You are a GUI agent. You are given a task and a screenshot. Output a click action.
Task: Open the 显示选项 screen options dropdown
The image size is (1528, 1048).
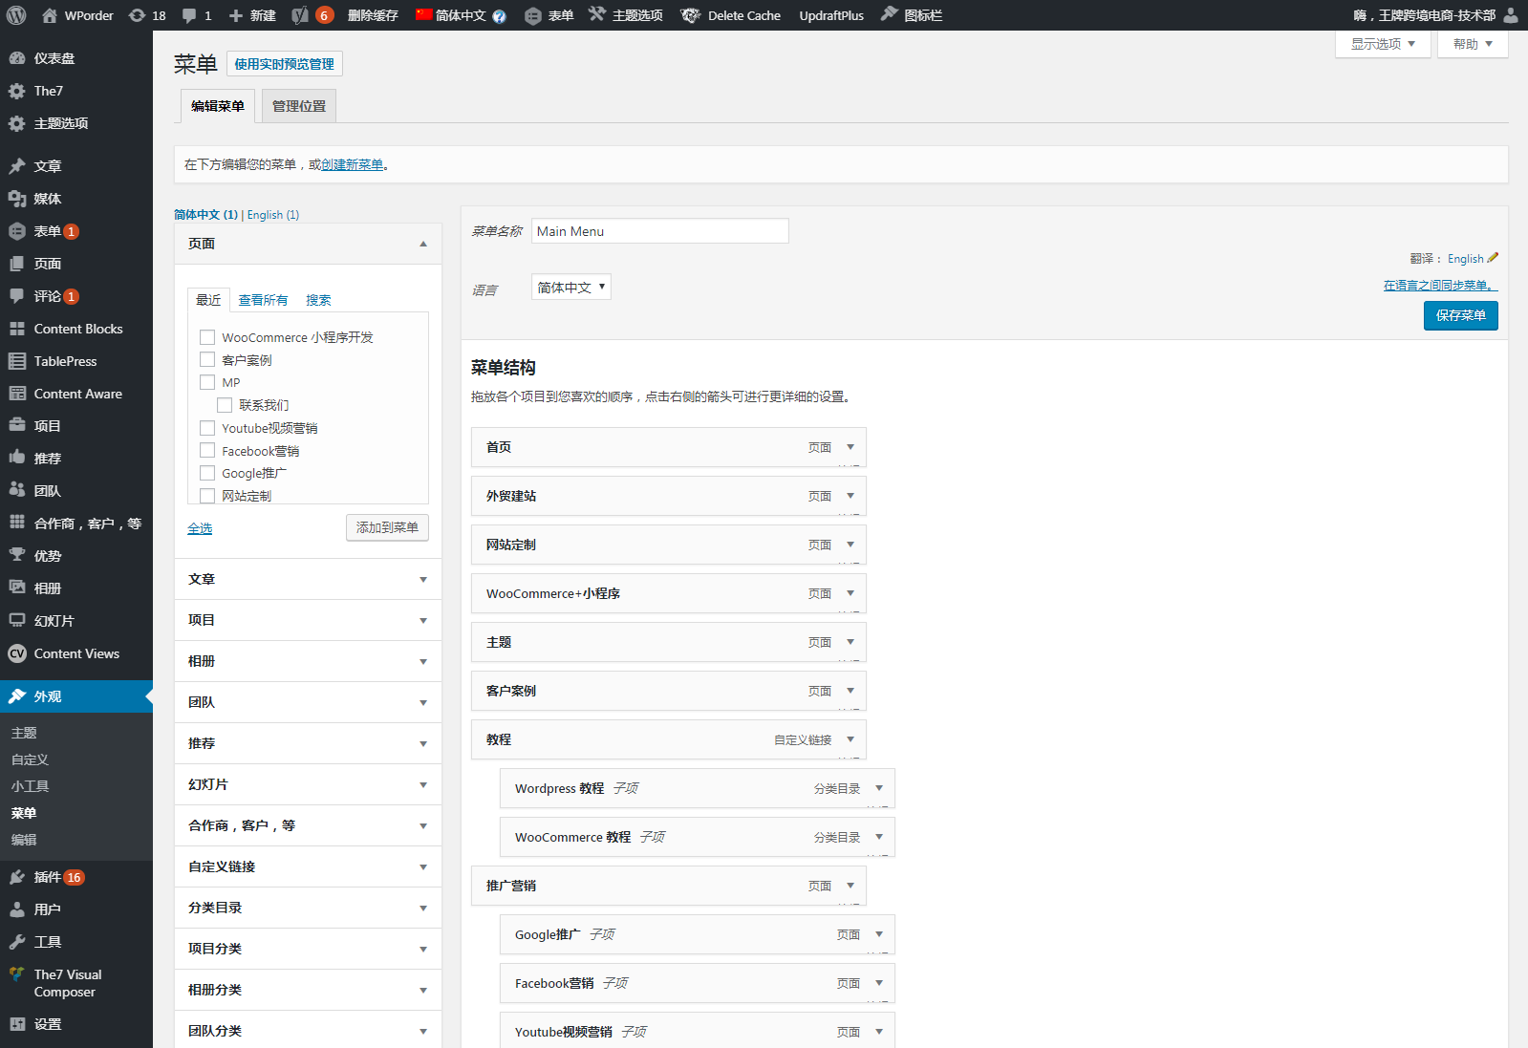pyautogui.click(x=1383, y=44)
